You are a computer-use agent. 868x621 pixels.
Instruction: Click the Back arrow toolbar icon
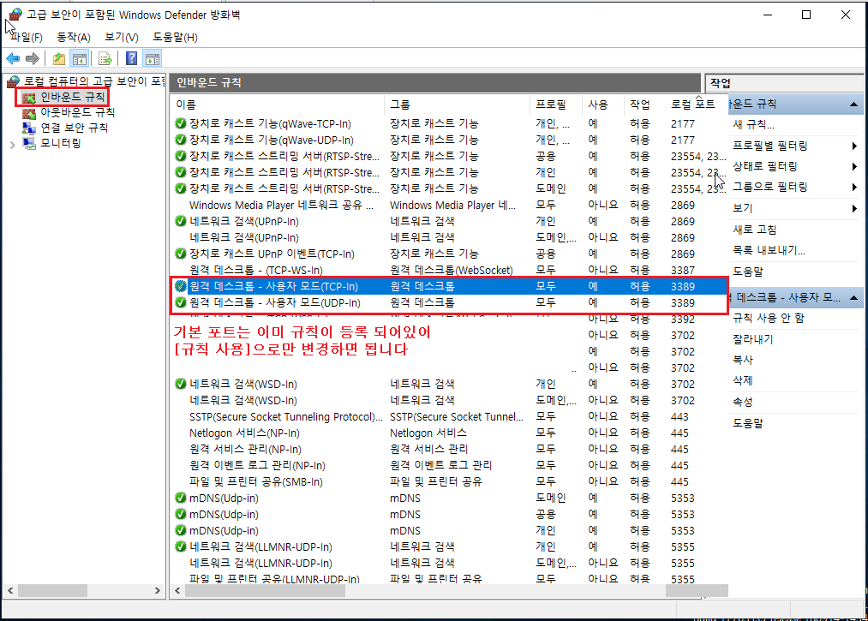(14, 58)
